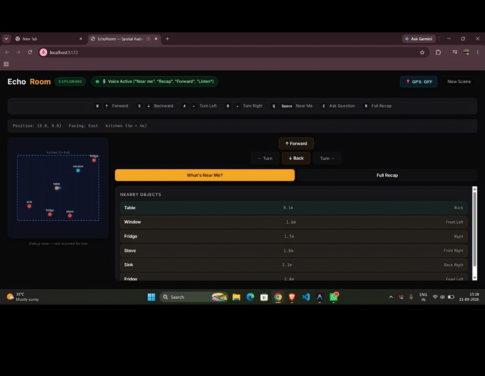Select the table marker on the map
Screen dimensions: 485x376
click(x=57, y=188)
